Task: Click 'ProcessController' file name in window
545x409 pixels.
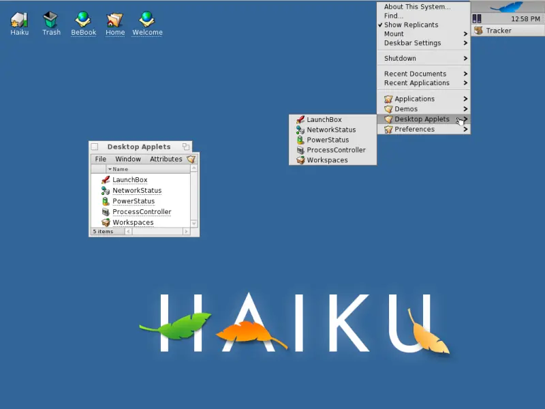Action: [142, 212]
